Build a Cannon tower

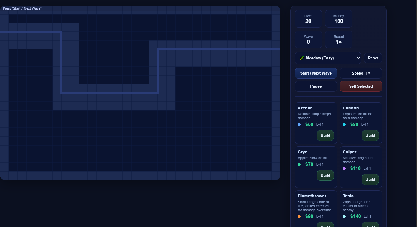(x=370, y=135)
